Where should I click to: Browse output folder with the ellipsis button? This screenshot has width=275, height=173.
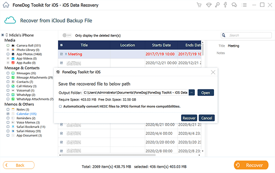(192, 92)
